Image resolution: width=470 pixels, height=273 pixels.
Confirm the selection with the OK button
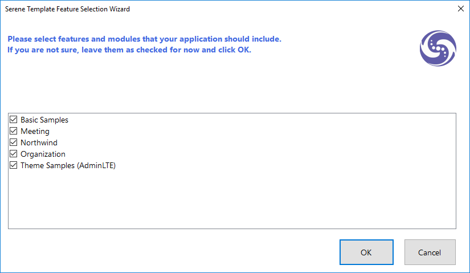point(366,252)
